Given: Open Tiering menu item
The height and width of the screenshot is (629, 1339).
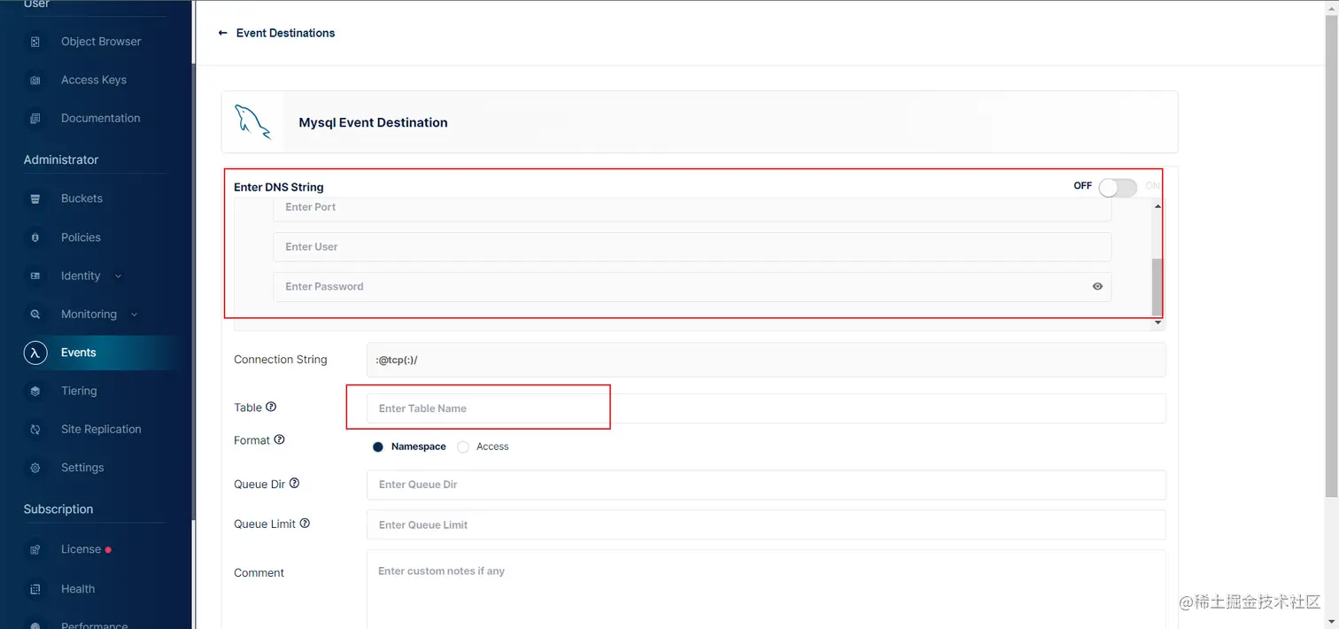Looking at the screenshot, I should (79, 391).
